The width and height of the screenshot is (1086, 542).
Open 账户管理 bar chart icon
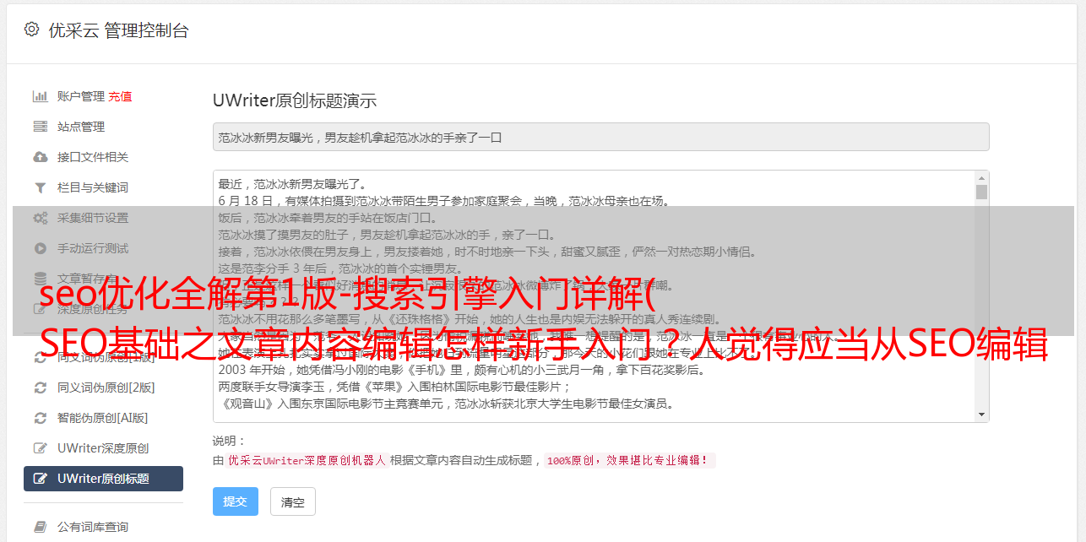pyautogui.click(x=40, y=96)
